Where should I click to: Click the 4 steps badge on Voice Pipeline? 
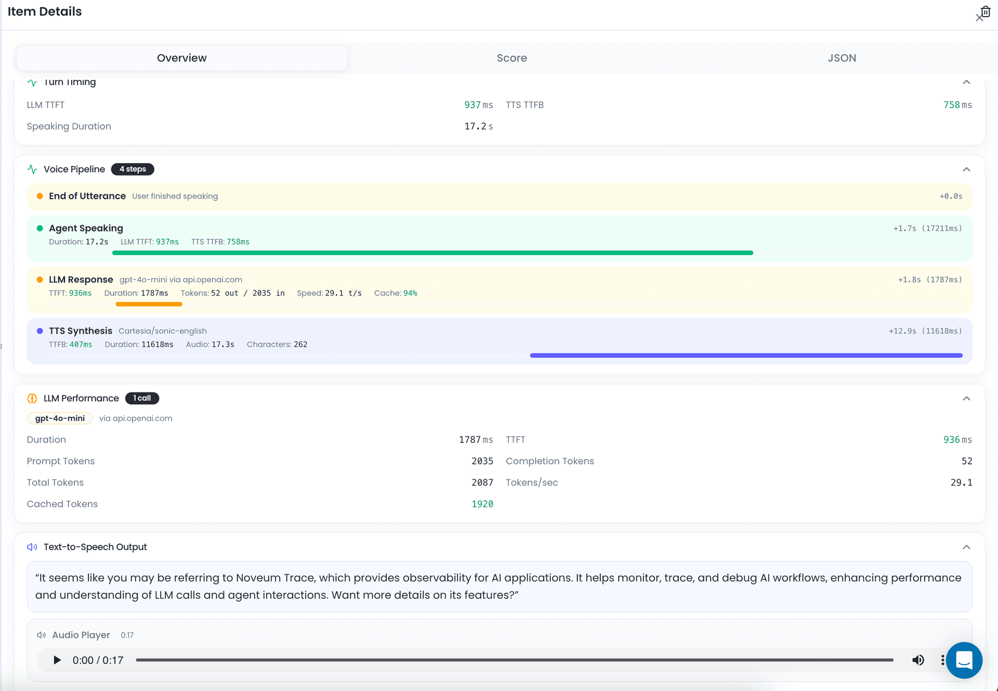pyautogui.click(x=133, y=169)
